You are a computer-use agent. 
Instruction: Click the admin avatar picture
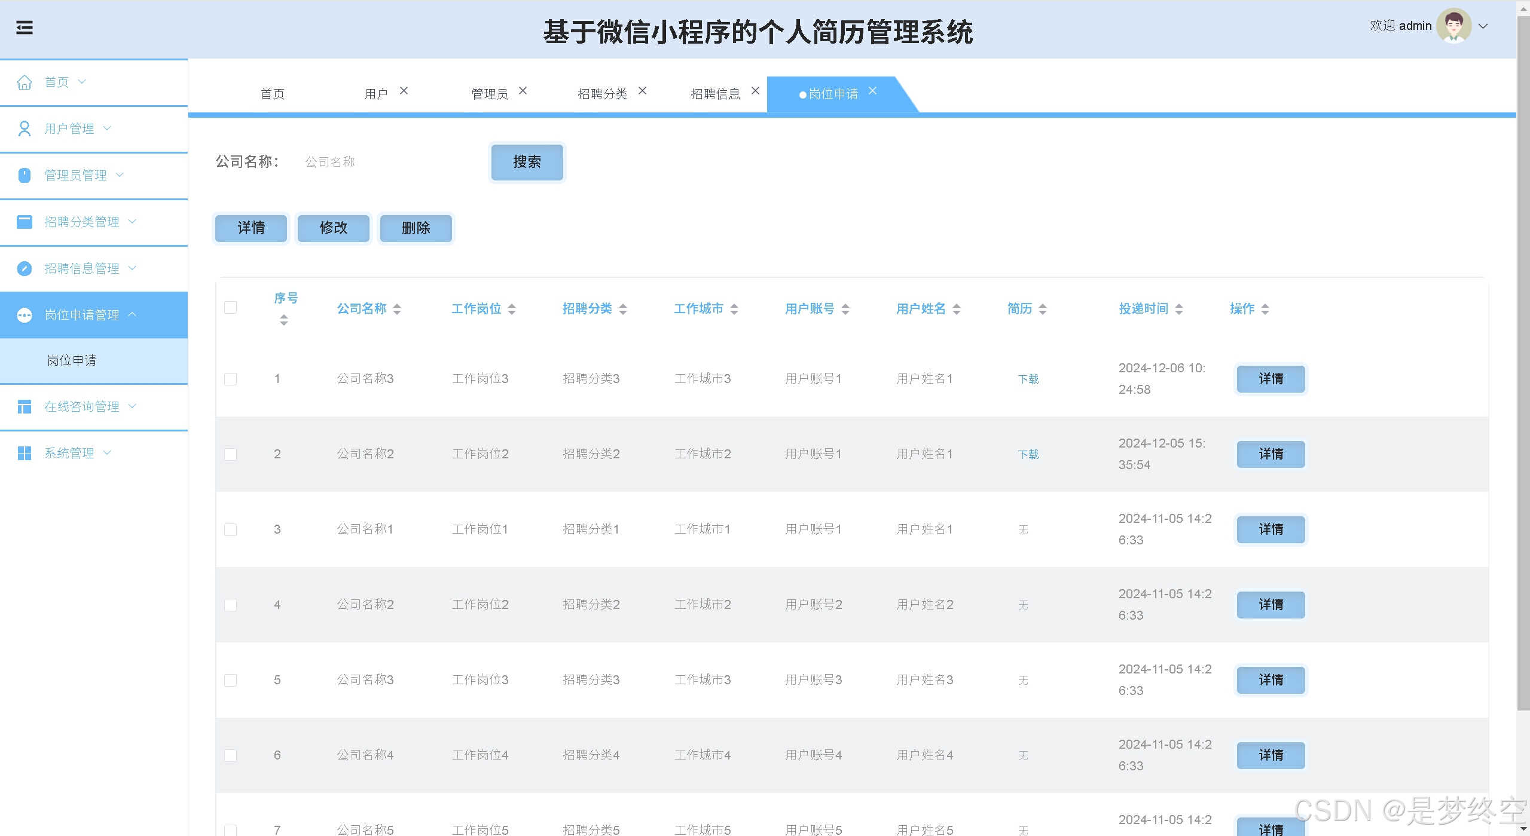coord(1453,26)
